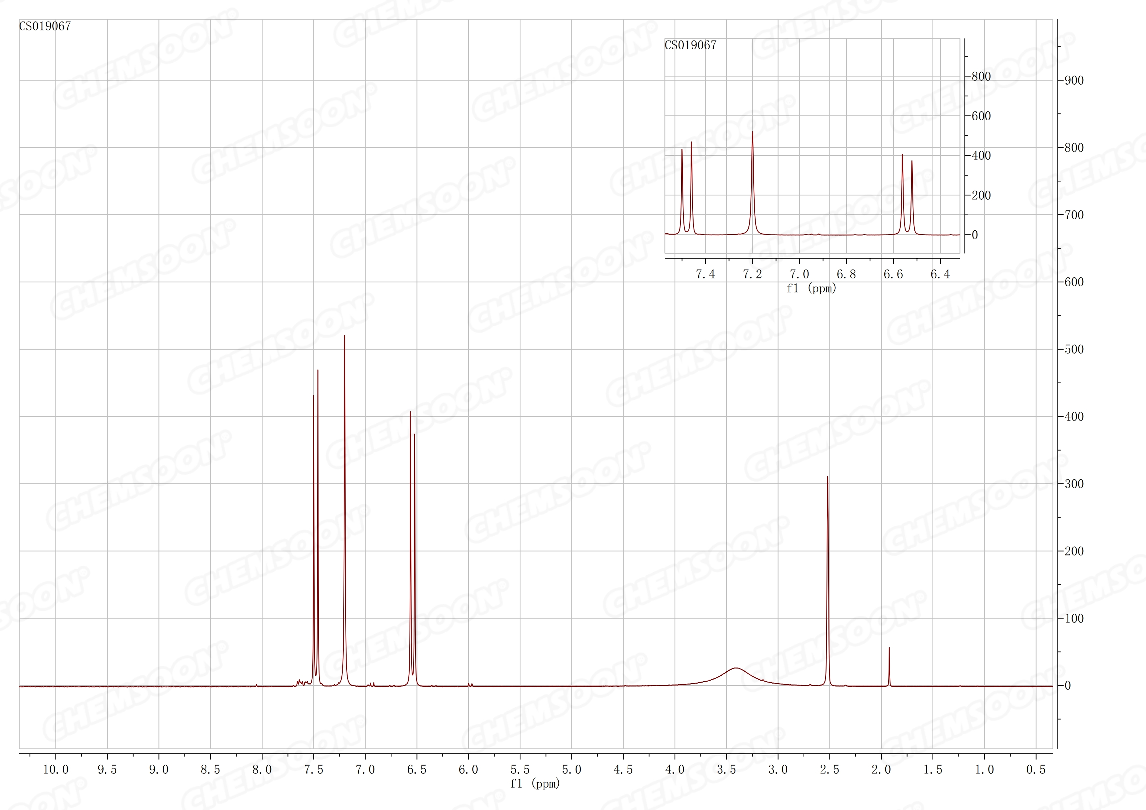Viewport: 1146px width, 810px height.
Task: Select the 400 intensity label on main y-axis
Action: point(1074,417)
